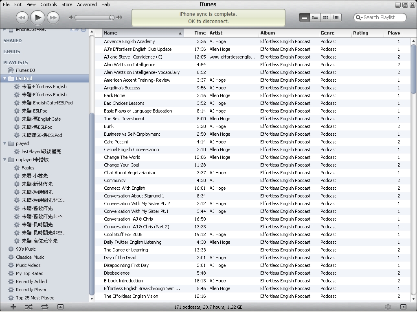Image resolution: width=417 pixels, height=312 pixels.
Task: Open the Store menu
Action: click(x=67, y=4)
